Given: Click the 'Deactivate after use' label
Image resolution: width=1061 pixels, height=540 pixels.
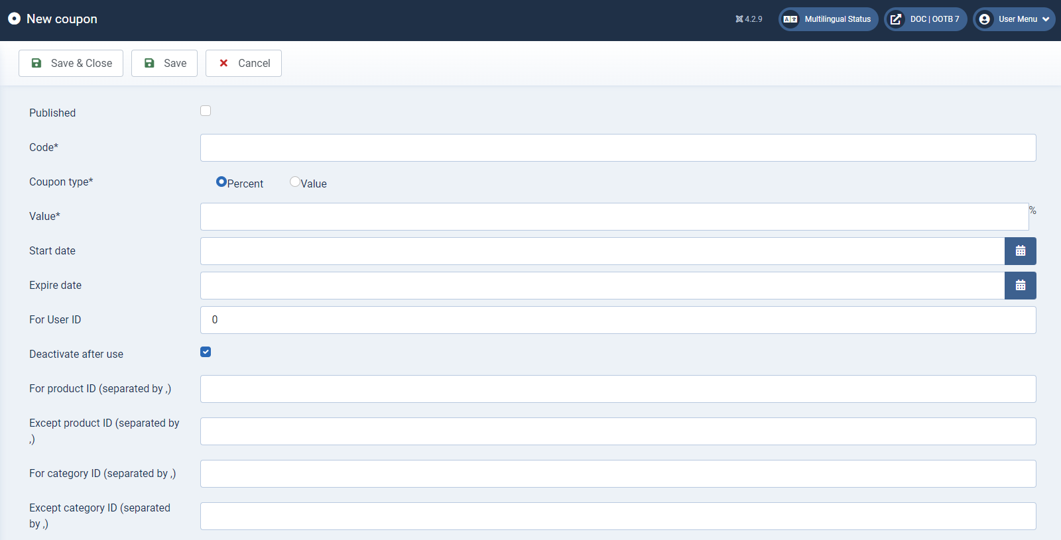Looking at the screenshot, I should 76,354.
